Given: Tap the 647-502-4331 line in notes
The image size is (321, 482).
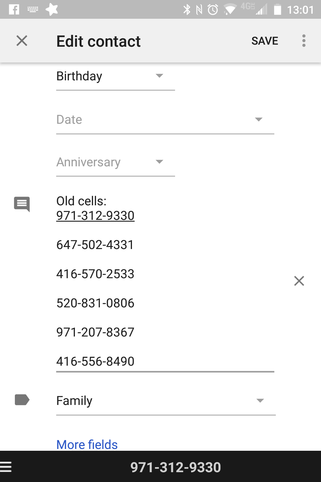Looking at the screenshot, I should pyautogui.click(x=95, y=245).
